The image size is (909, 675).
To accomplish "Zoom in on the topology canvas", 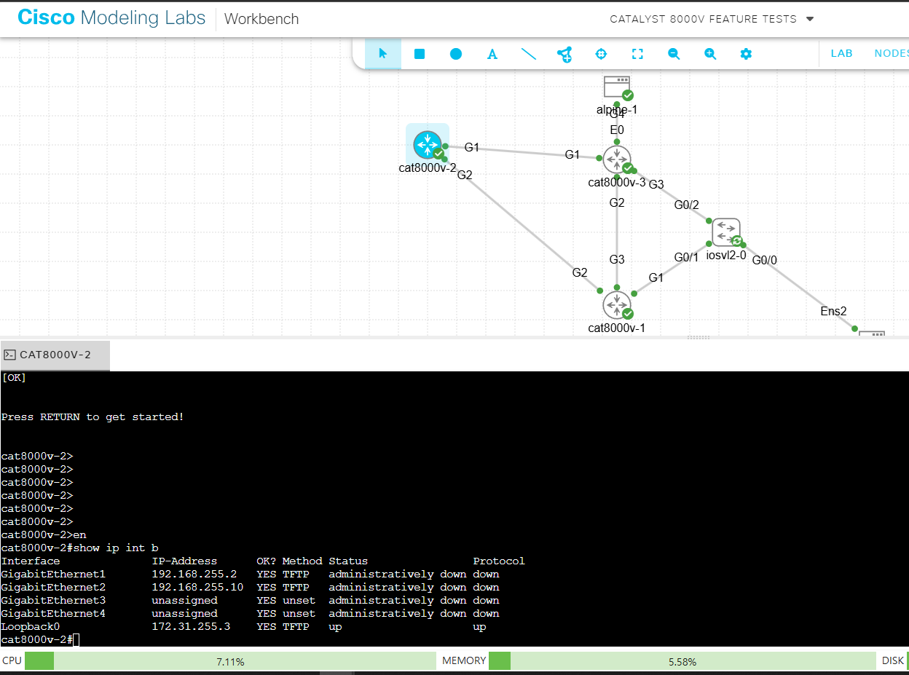I will pyautogui.click(x=710, y=54).
